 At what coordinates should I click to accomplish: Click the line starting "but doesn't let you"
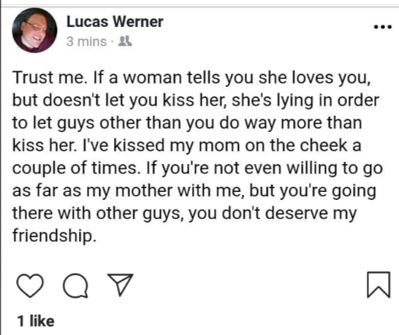[196, 100]
